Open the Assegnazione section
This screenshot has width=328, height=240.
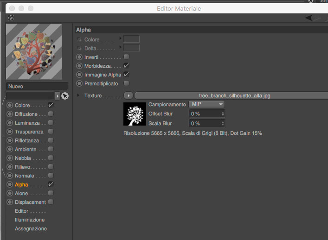click(x=31, y=228)
